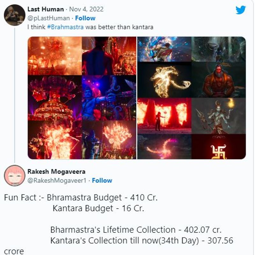Open Last Human's profile avatar

(x=14, y=15)
